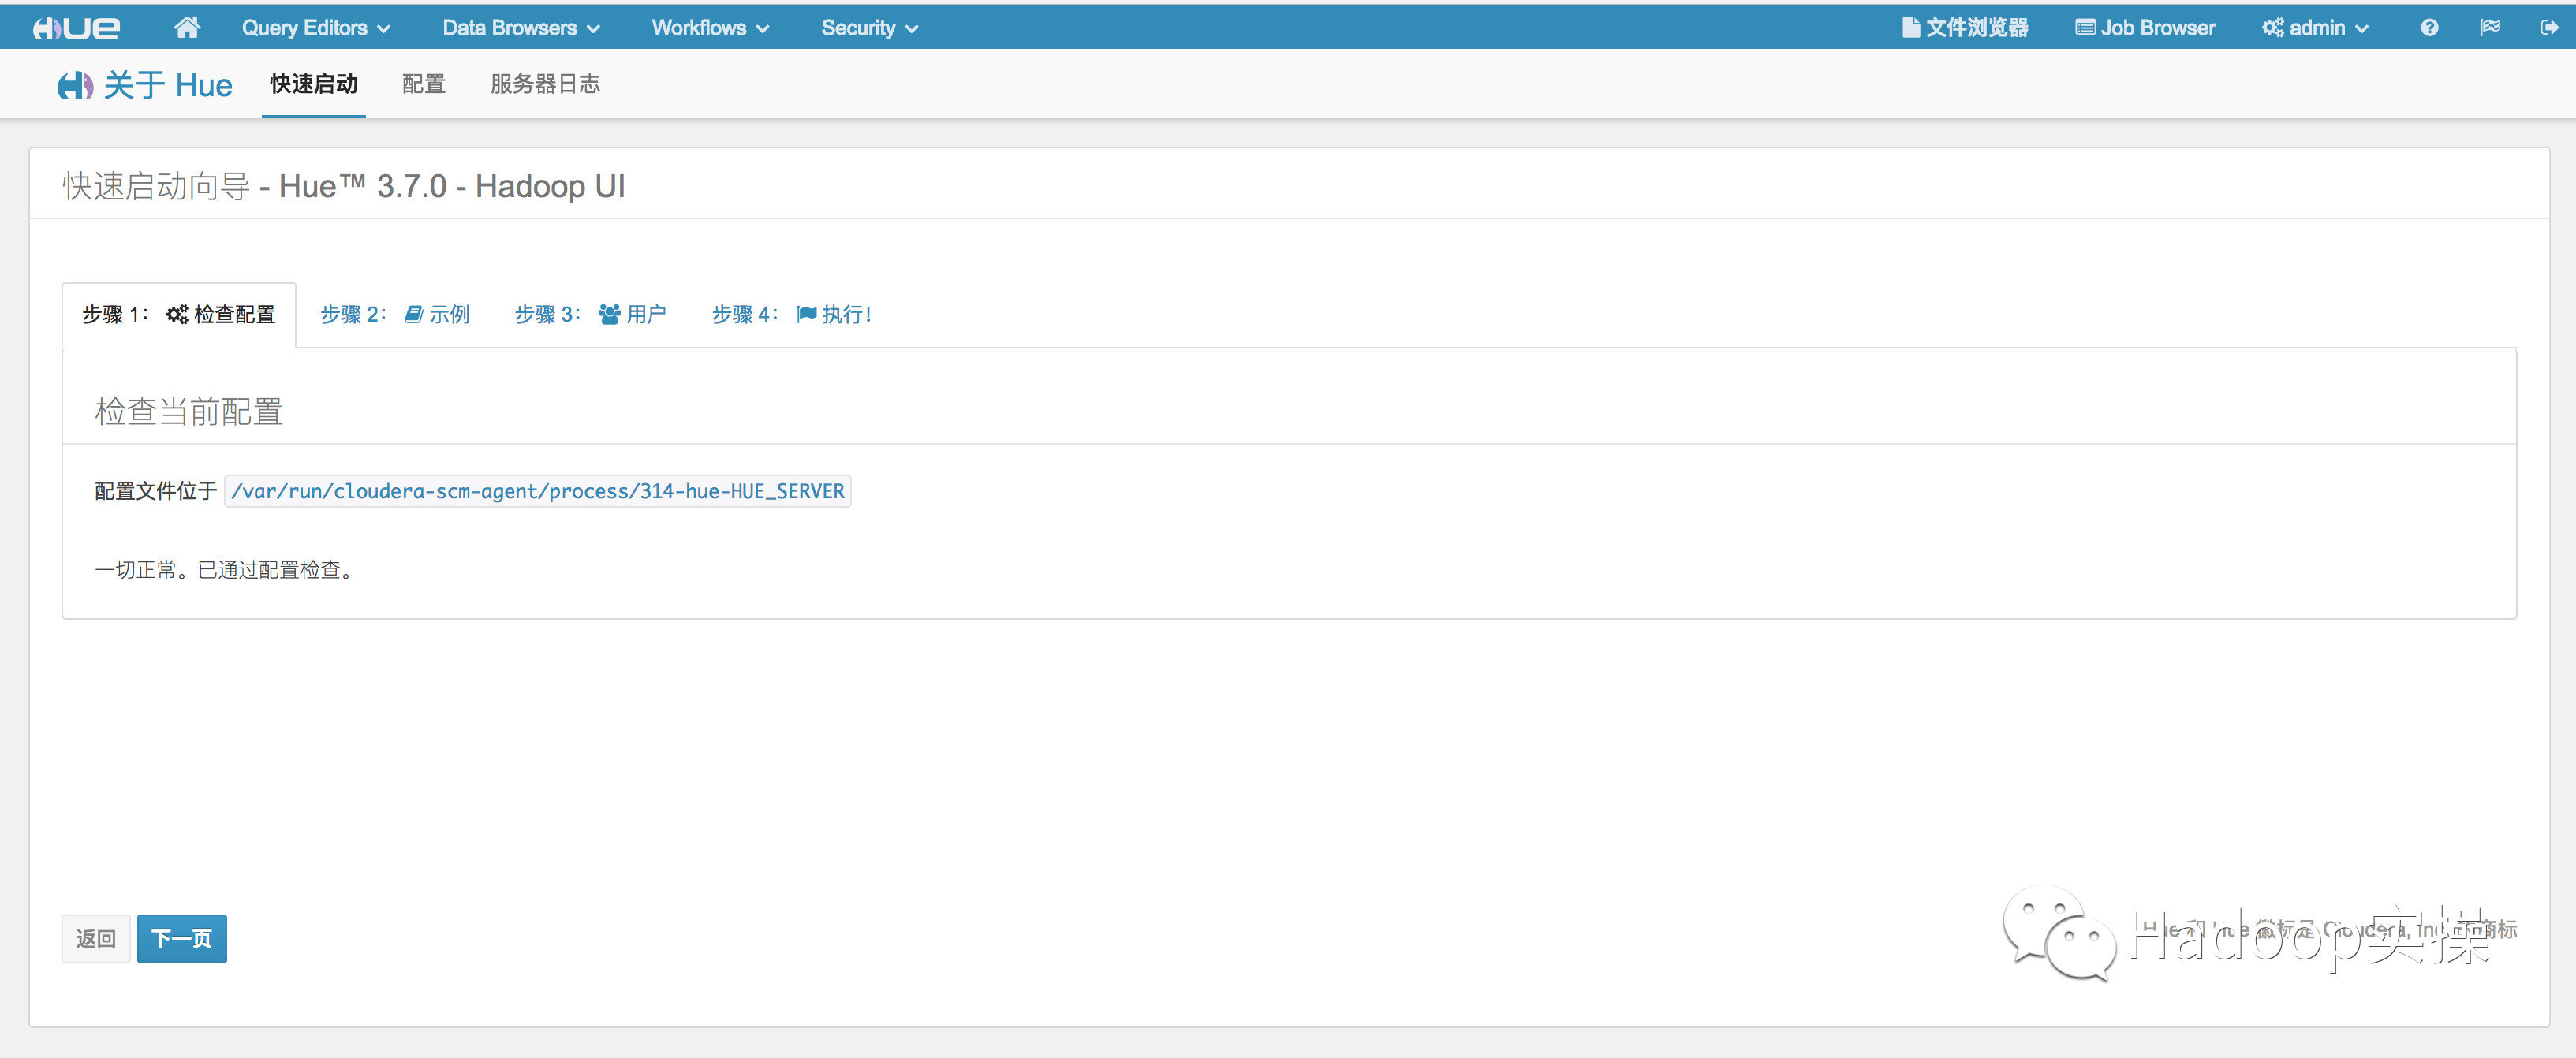Click the gears icon beside admin

2273,28
